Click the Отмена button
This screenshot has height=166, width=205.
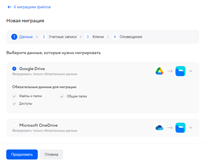pyautogui.click(x=51, y=154)
